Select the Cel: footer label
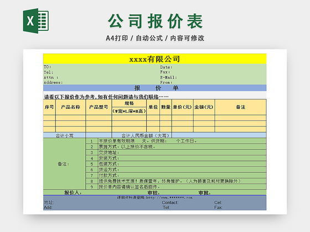This screenshot has width=310, height=232. [218, 202]
